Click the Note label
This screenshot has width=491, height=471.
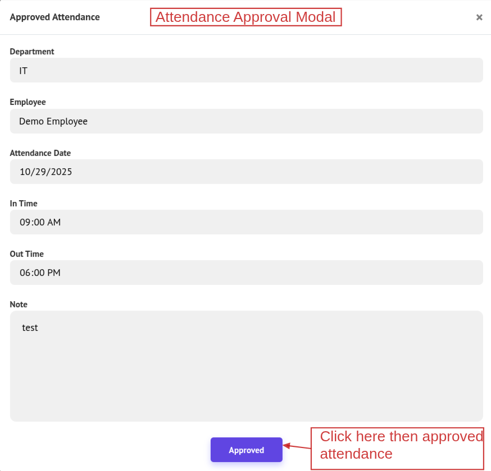tap(19, 304)
